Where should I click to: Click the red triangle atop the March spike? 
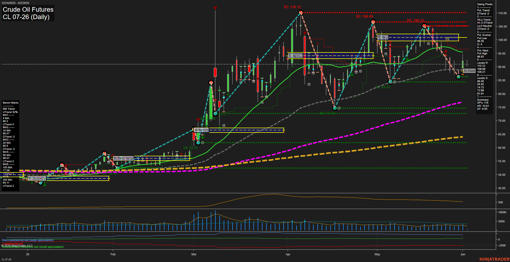[x=215, y=8]
